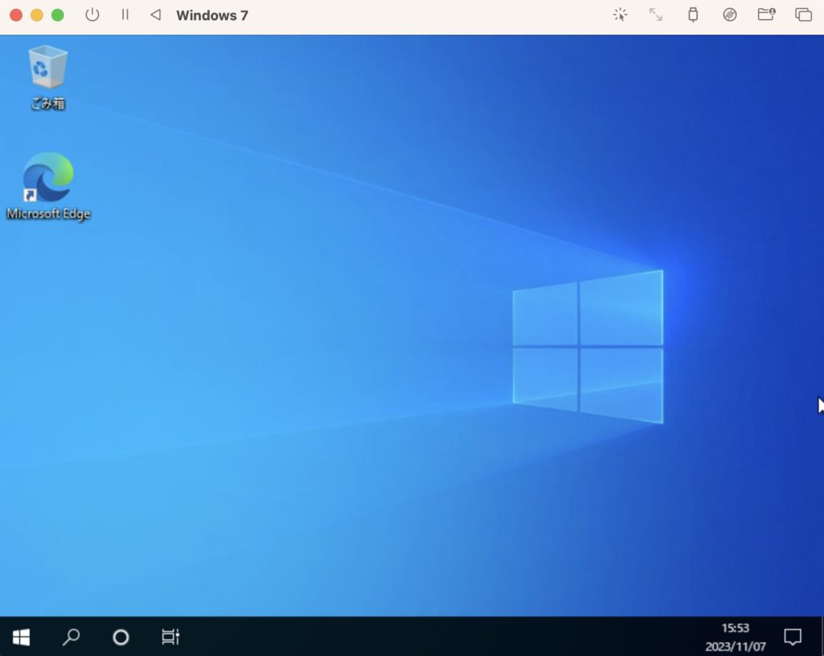The image size is (824, 656).
Task: Click the windows overlay icon in toolbar
Action: pyautogui.click(x=804, y=14)
